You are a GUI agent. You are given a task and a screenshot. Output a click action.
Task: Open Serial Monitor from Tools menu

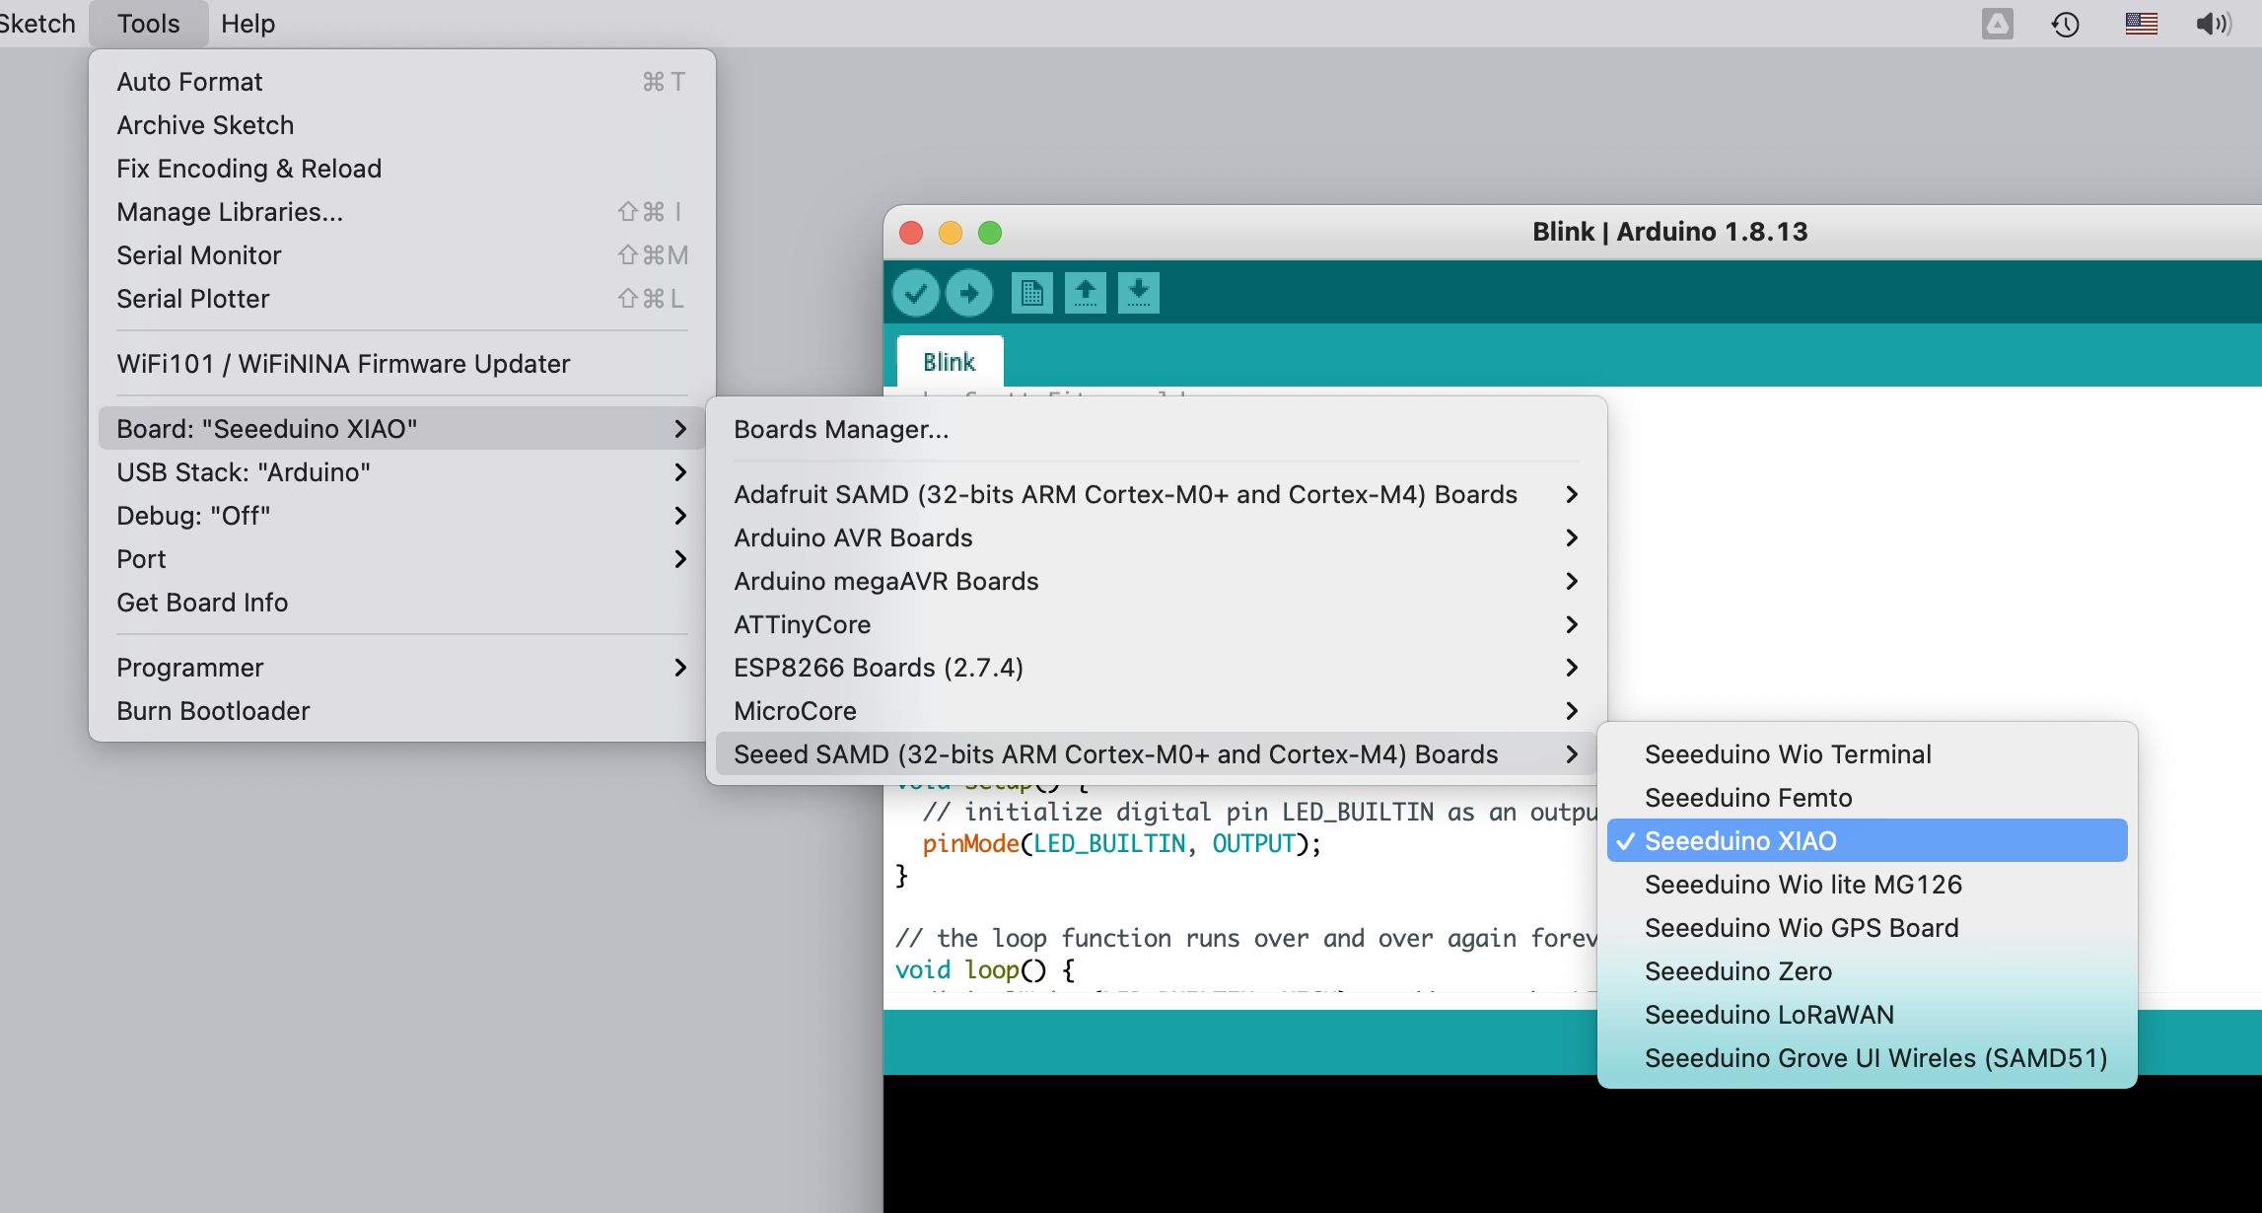tap(401, 254)
